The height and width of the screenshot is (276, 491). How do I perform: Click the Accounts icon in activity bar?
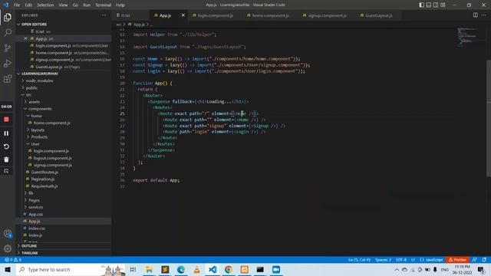pyautogui.click(x=8, y=233)
